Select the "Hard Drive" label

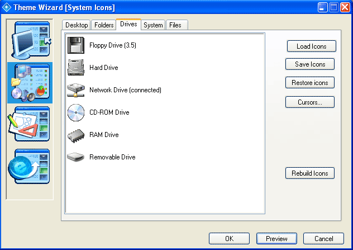tap(104, 68)
